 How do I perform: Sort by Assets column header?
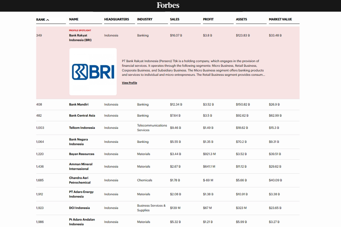(x=241, y=19)
